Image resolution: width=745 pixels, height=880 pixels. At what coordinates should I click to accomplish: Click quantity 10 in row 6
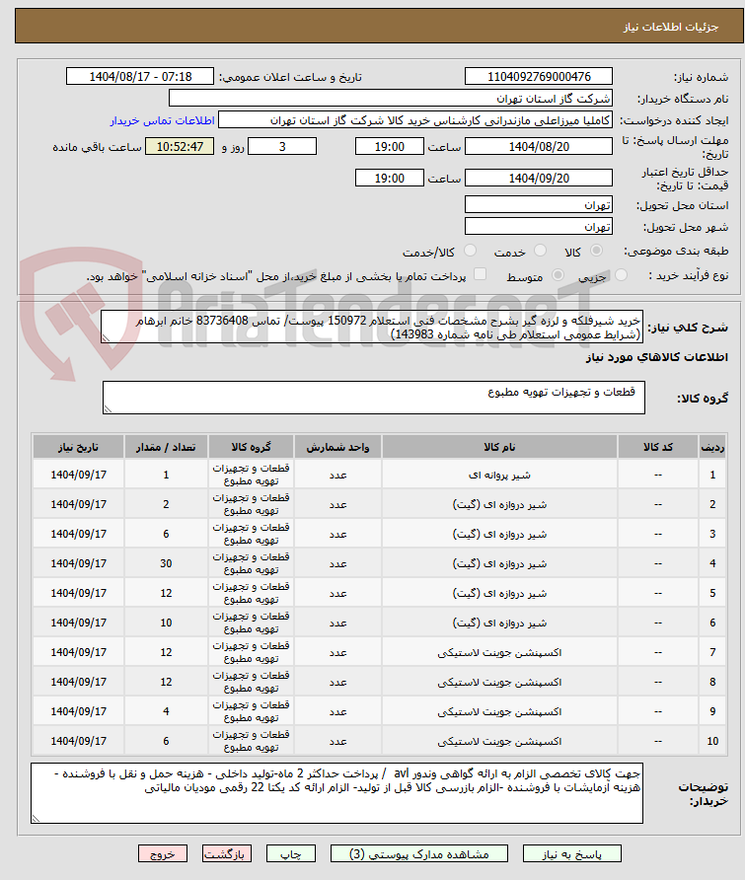[166, 623]
